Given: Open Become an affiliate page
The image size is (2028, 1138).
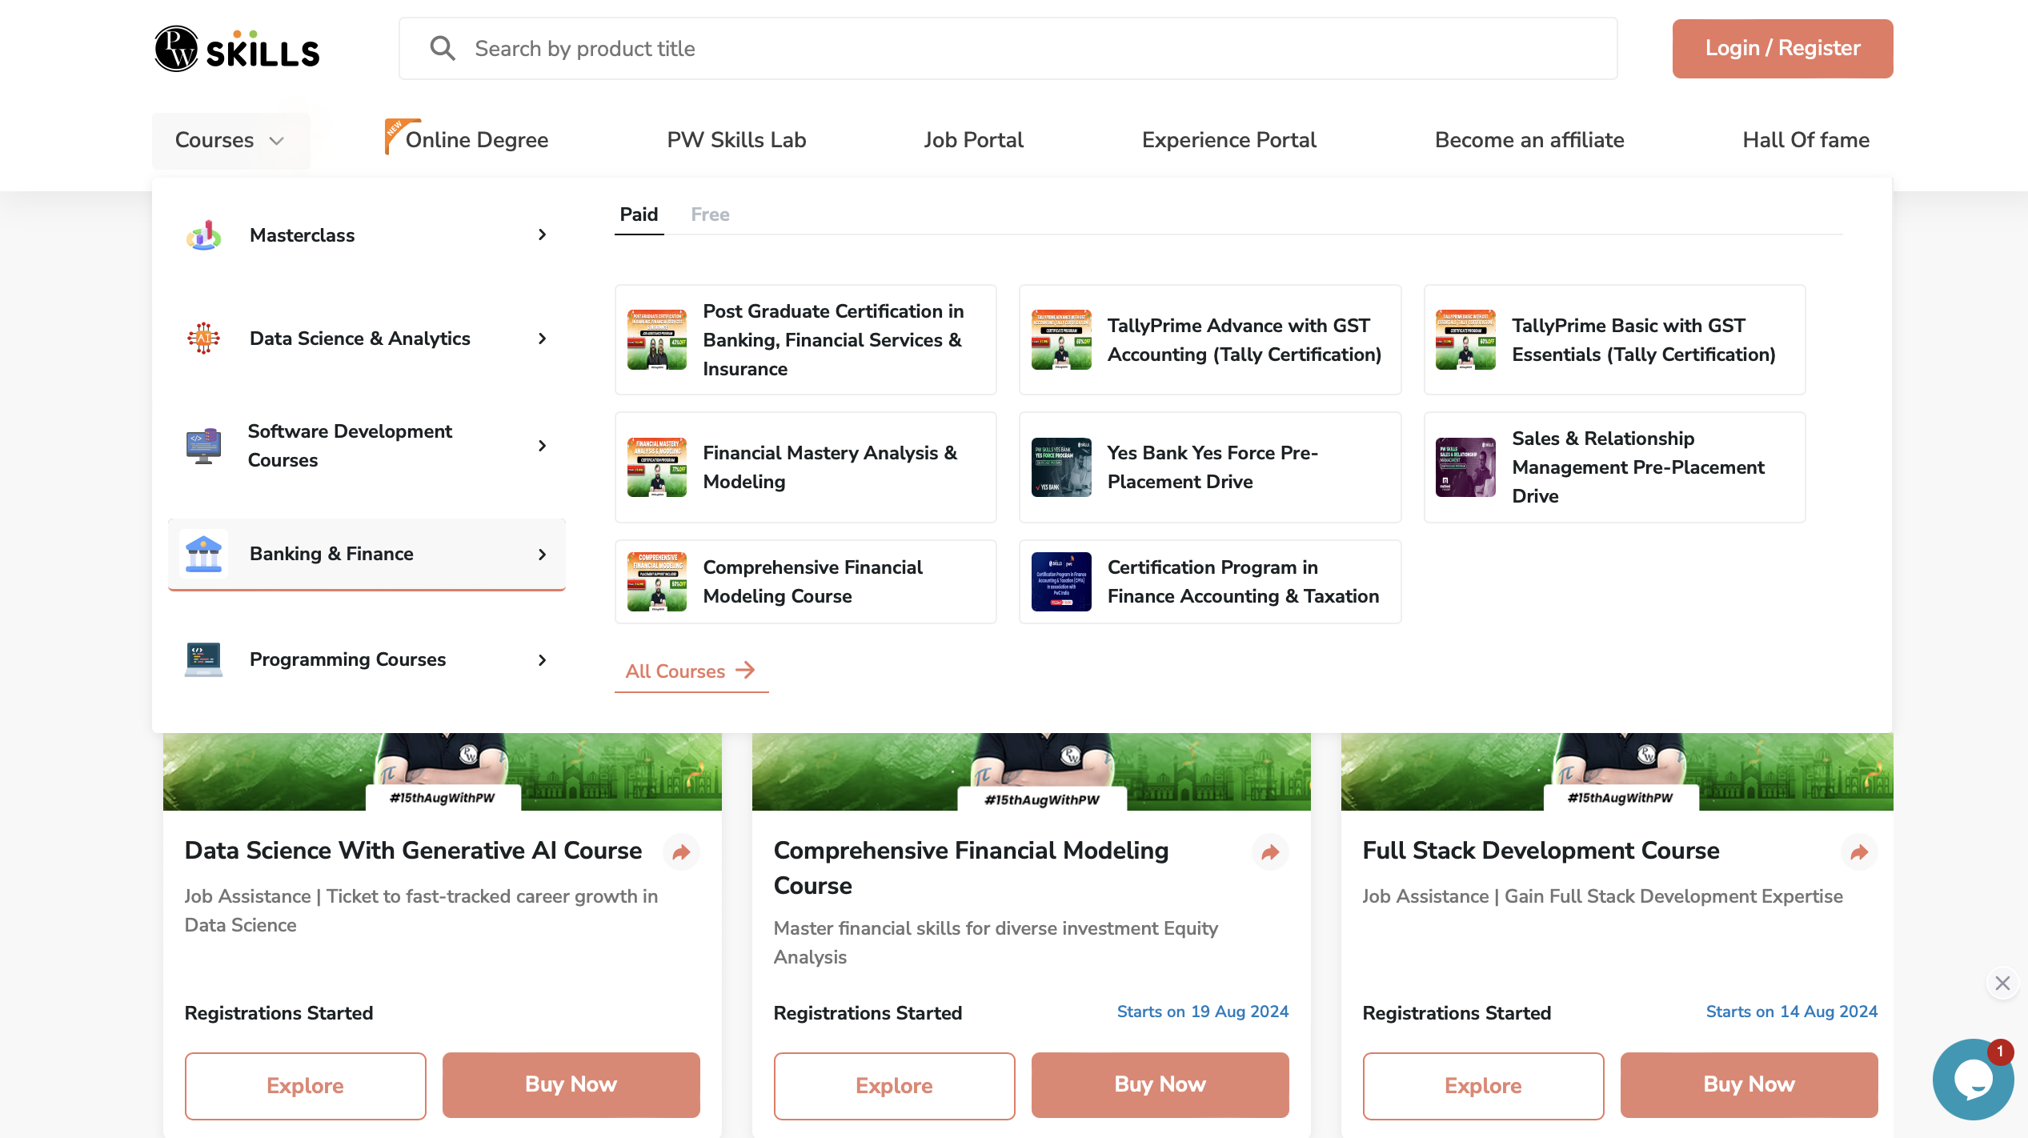Looking at the screenshot, I should point(1529,140).
